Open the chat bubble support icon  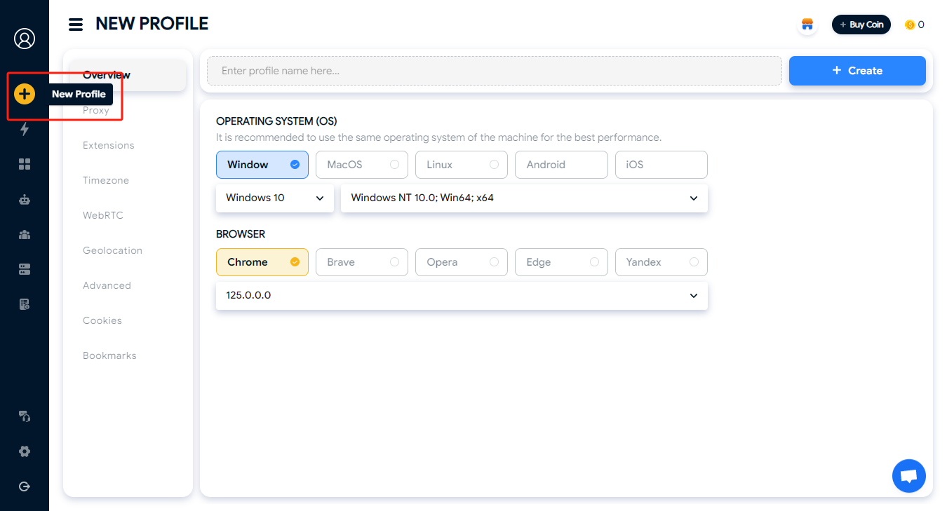coord(909,476)
